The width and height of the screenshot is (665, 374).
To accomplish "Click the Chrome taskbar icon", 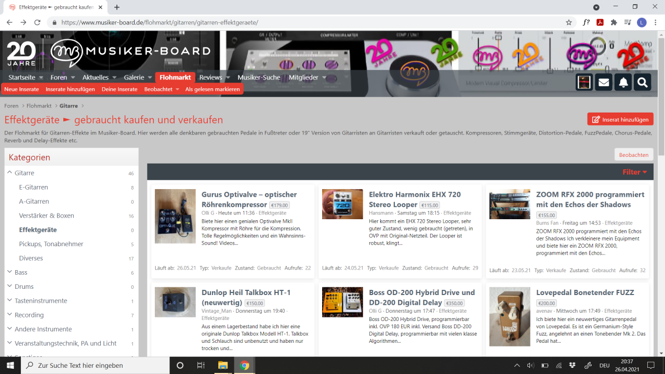I will 244,365.
